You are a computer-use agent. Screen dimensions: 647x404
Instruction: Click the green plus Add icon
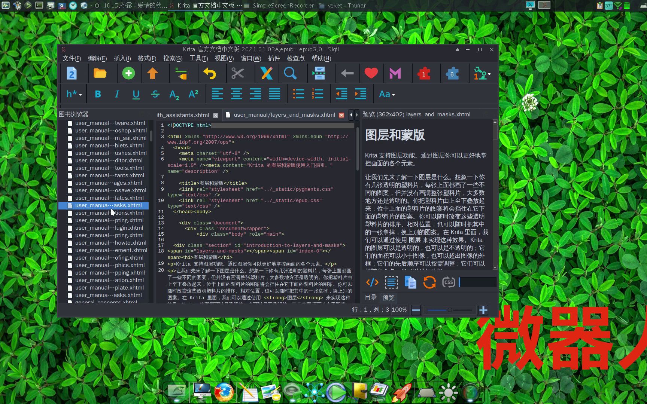point(128,73)
